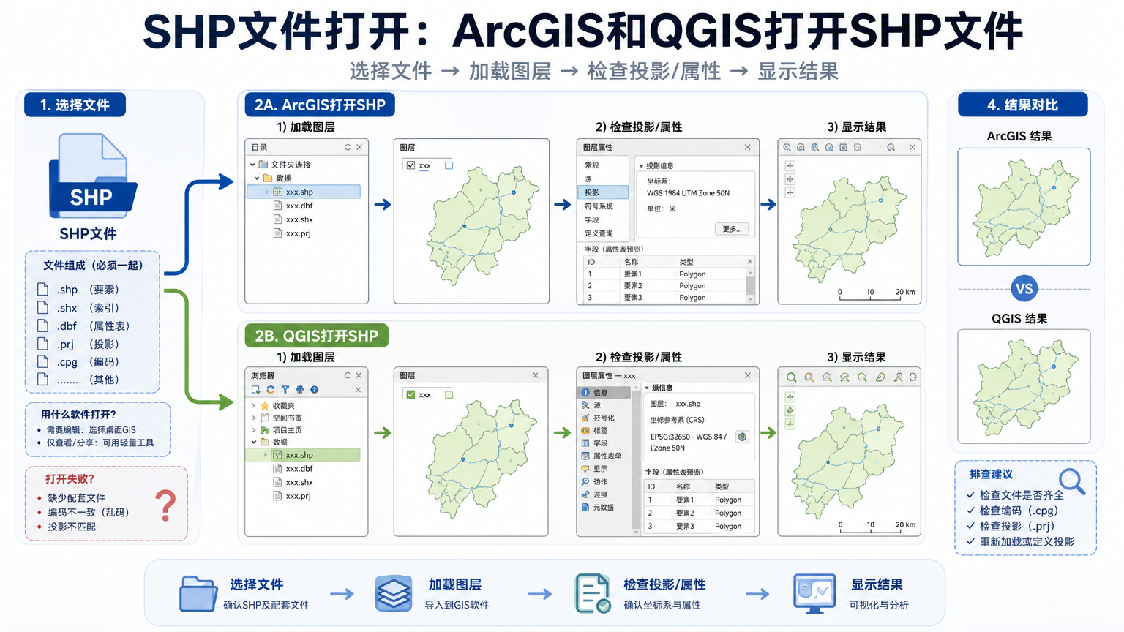Open 标签 tab in QGIS 图层属性
Image resolution: width=1124 pixels, height=632 pixels.
point(604,431)
